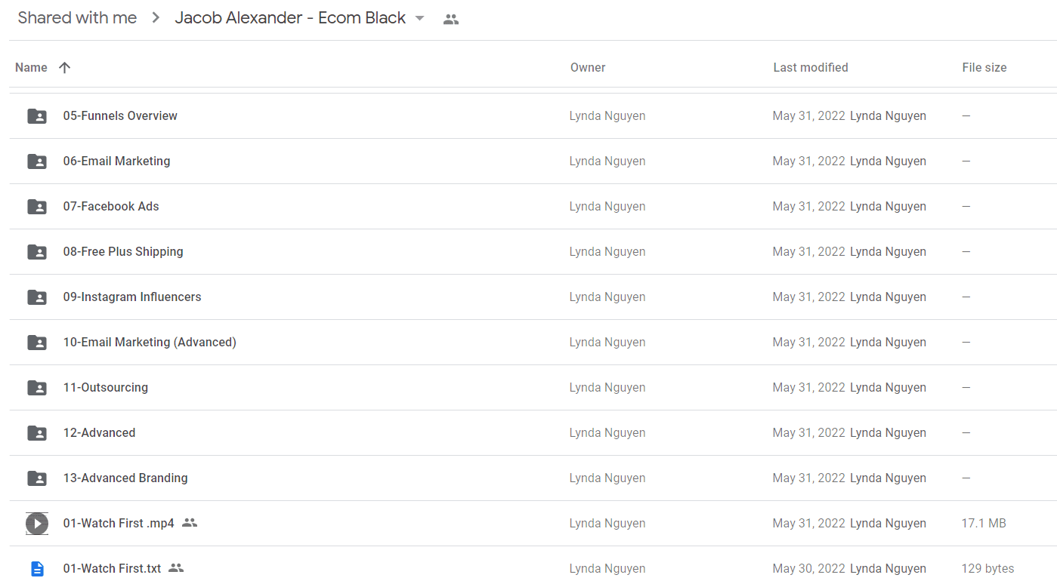Image resolution: width=1057 pixels, height=581 pixels.
Task: Click the 12-Advanced folder icon
Action: pyautogui.click(x=37, y=433)
